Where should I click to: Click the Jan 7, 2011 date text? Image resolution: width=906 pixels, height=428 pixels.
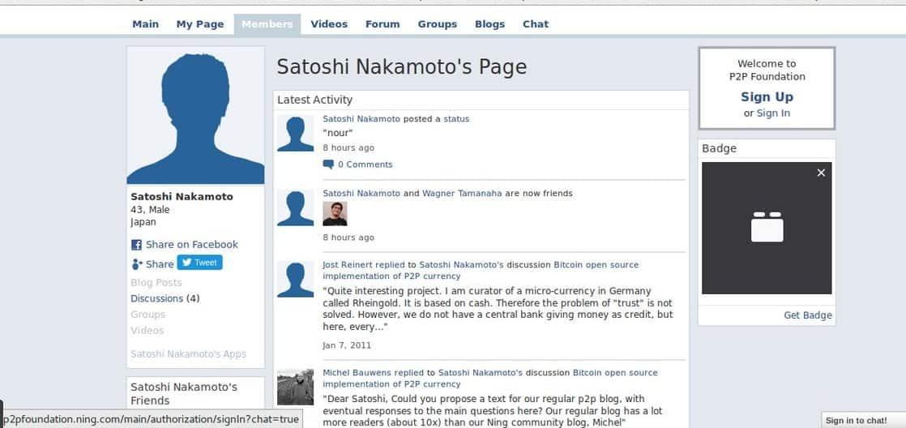pyautogui.click(x=347, y=345)
